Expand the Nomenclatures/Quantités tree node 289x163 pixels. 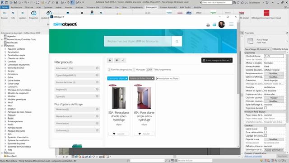2,39
